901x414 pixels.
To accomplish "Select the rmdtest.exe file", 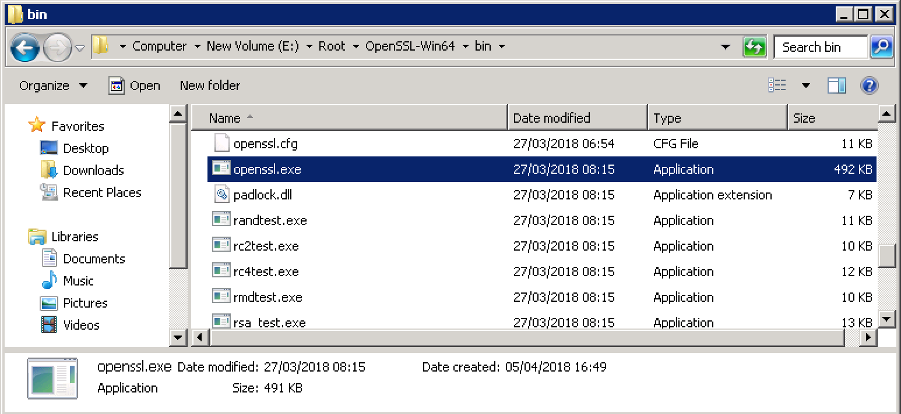I will pos(542,297).
